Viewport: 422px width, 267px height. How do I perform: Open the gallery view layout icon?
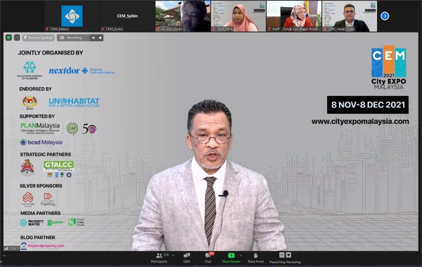pyautogui.click(x=16, y=37)
